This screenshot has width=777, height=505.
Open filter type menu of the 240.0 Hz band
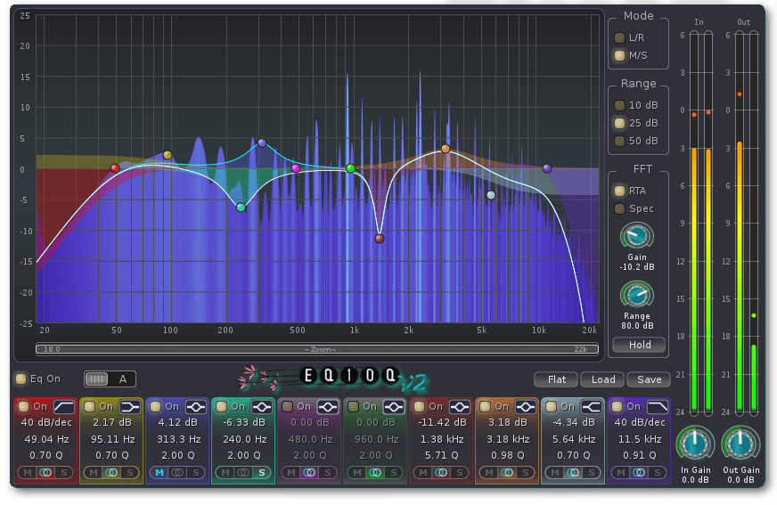(x=262, y=407)
